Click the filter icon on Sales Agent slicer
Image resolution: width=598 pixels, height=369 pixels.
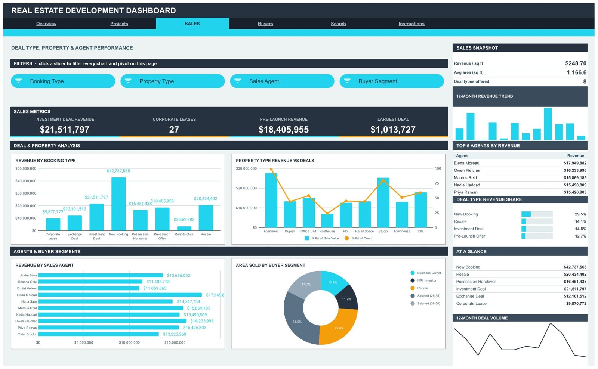238,81
